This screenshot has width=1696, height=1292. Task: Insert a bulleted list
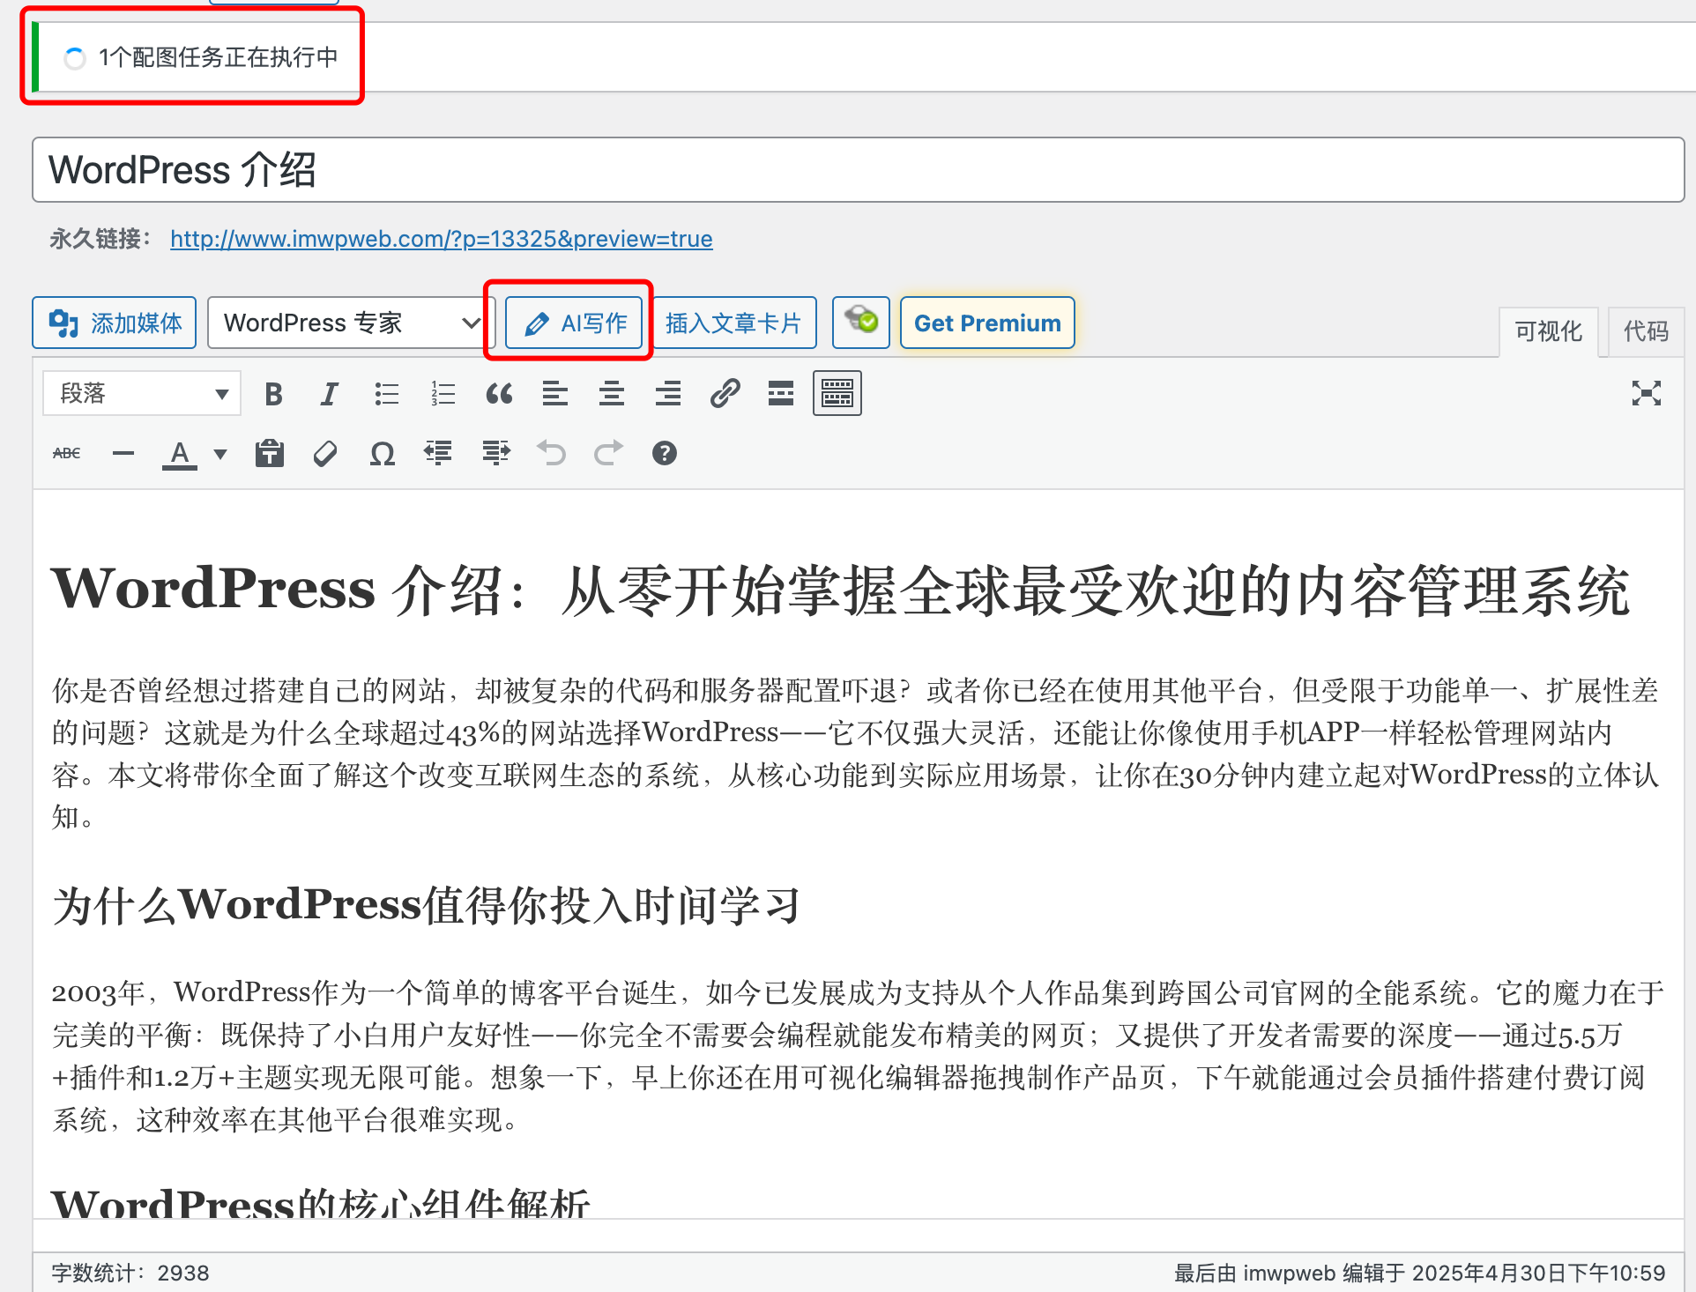click(x=386, y=393)
